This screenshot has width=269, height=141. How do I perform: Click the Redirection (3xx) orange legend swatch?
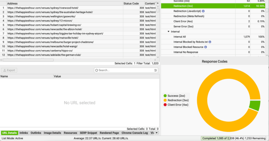click(x=165, y=100)
